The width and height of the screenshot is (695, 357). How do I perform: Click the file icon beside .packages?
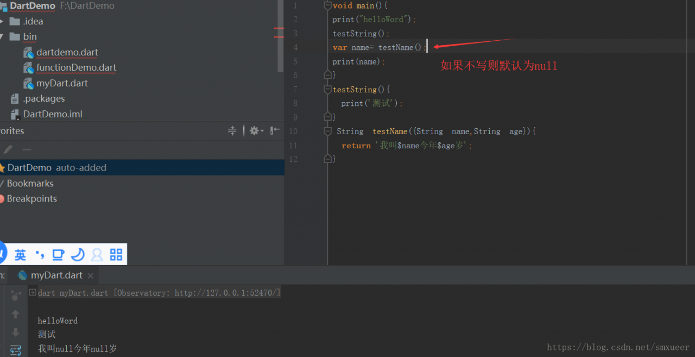click(x=15, y=99)
